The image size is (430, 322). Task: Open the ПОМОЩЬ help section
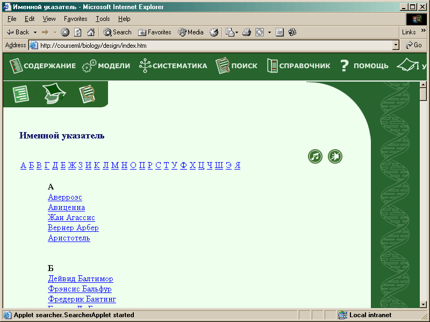364,66
